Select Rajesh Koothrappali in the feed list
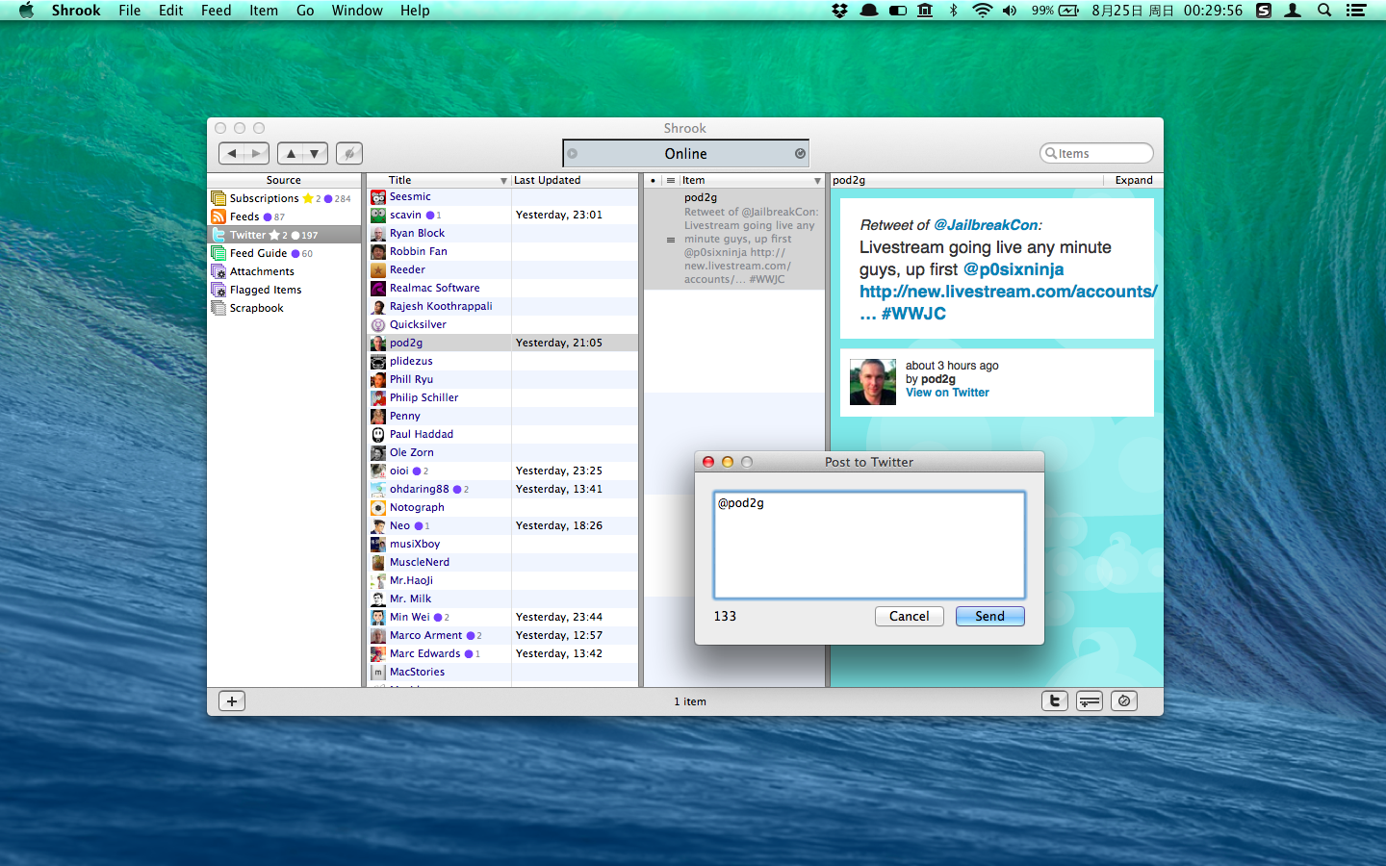Screen dimensions: 1386x866 pyautogui.click(x=502, y=307)
